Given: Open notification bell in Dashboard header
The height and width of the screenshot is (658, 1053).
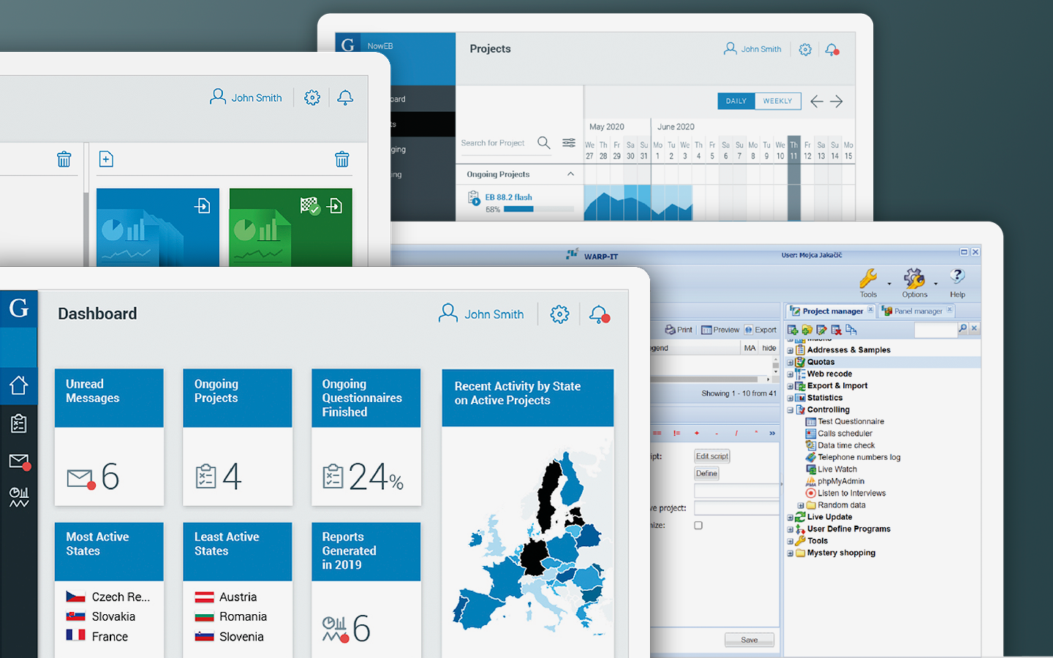Looking at the screenshot, I should (x=599, y=314).
